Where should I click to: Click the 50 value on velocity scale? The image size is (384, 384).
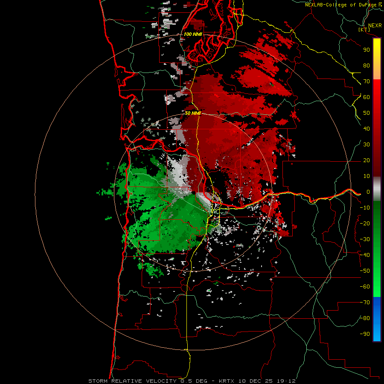[x=367, y=113]
